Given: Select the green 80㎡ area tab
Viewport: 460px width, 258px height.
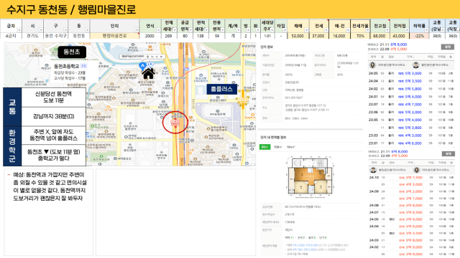Looking at the screenshot, I should point(264,147).
